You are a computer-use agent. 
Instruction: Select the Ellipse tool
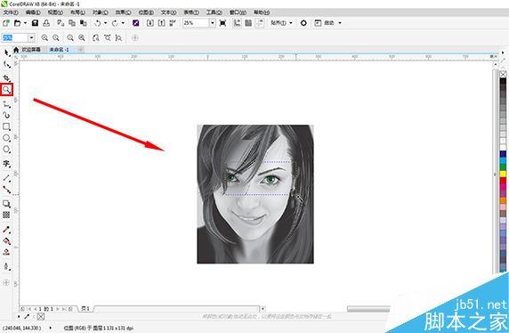(6, 138)
